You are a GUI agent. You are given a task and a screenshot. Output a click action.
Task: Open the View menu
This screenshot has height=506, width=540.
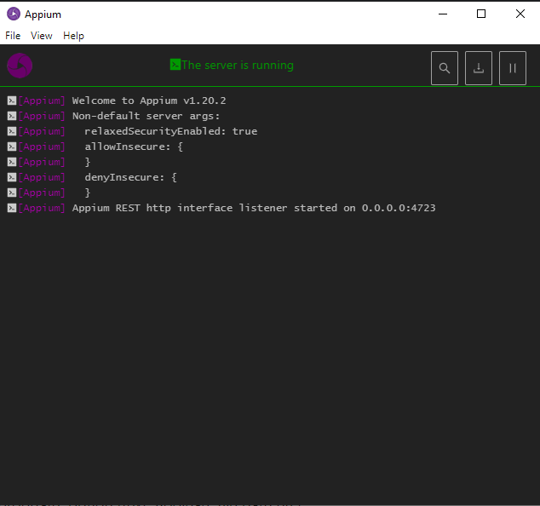(x=42, y=36)
